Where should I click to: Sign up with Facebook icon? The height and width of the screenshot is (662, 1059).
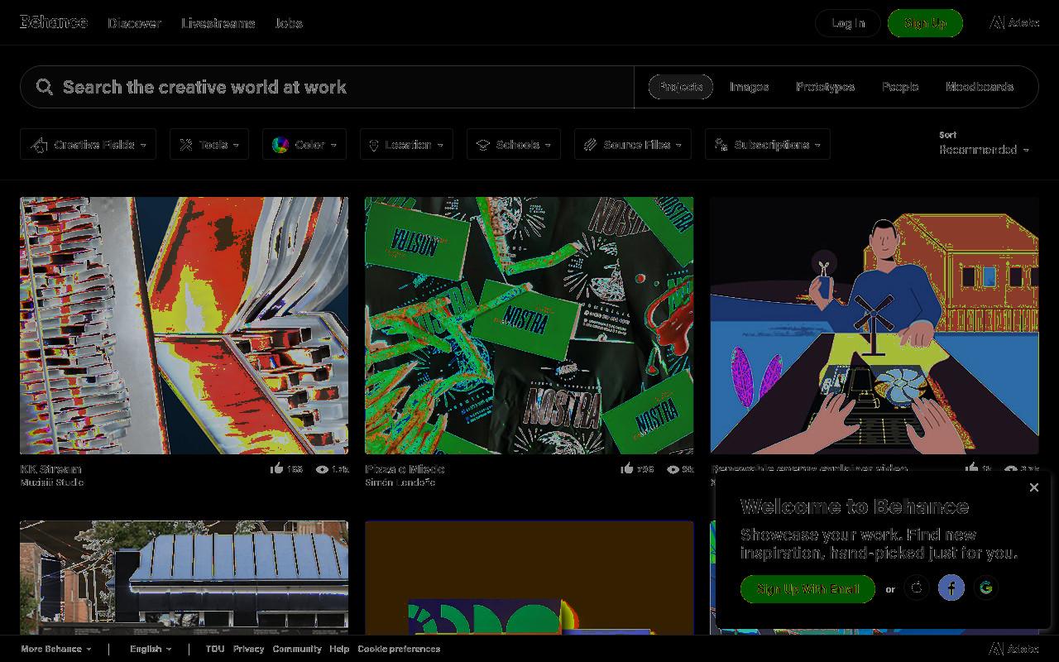tap(951, 588)
